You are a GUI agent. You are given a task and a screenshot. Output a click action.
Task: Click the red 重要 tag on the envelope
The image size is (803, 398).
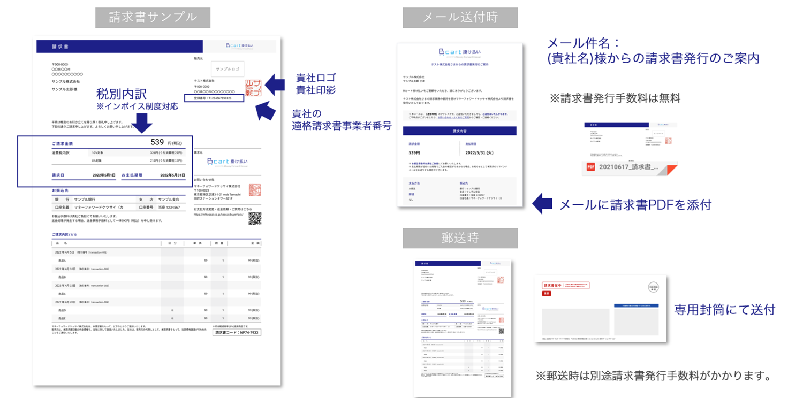pyautogui.click(x=547, y=294)
